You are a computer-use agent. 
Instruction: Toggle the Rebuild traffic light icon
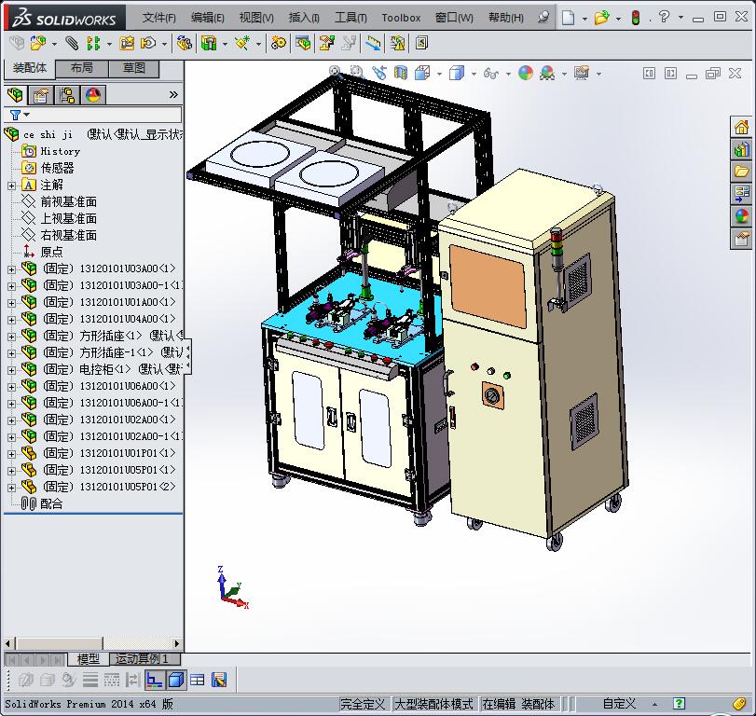pos(636,18)
